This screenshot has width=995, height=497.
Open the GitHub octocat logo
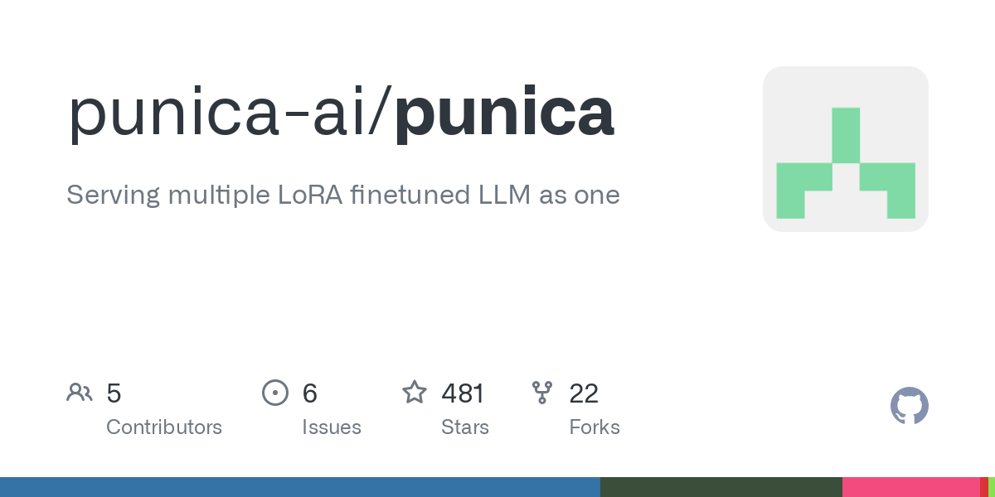[x=909, y=406]
